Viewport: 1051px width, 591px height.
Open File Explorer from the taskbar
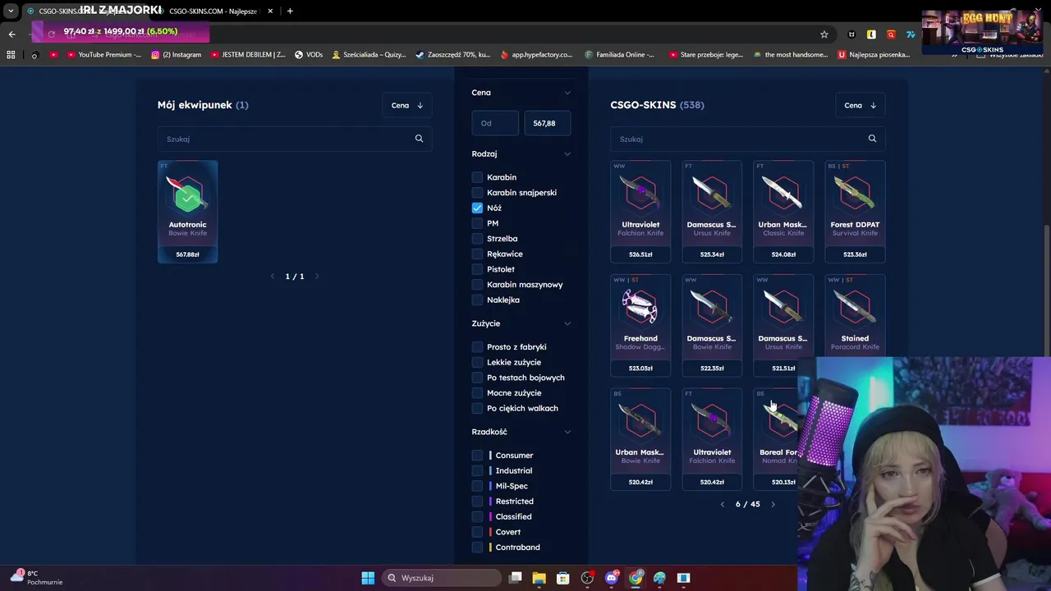point(539,578)
